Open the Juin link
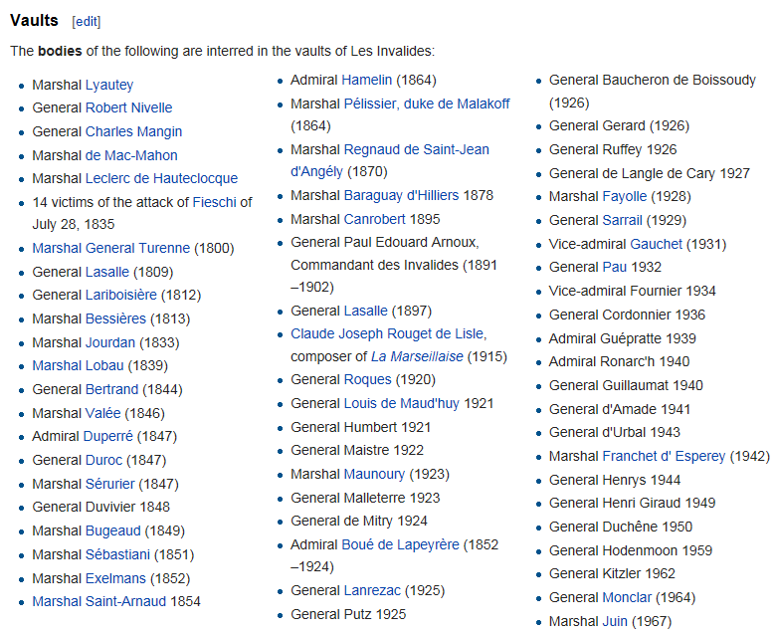This screenshot has height=635, width=777. [615, 621]
